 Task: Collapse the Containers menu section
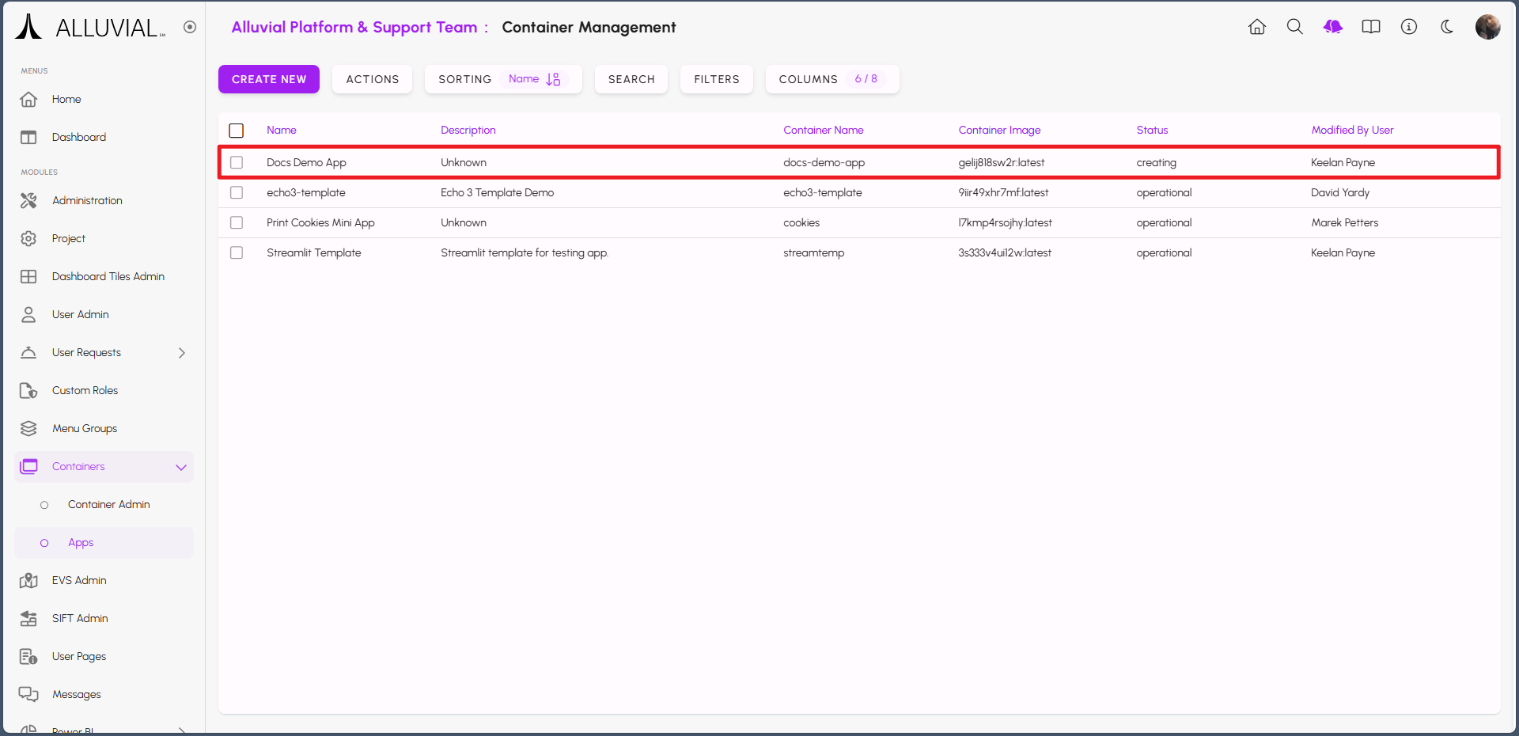181,467
